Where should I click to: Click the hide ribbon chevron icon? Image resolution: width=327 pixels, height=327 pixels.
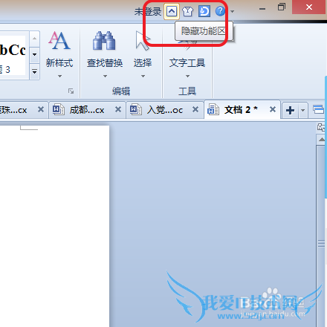172,11
